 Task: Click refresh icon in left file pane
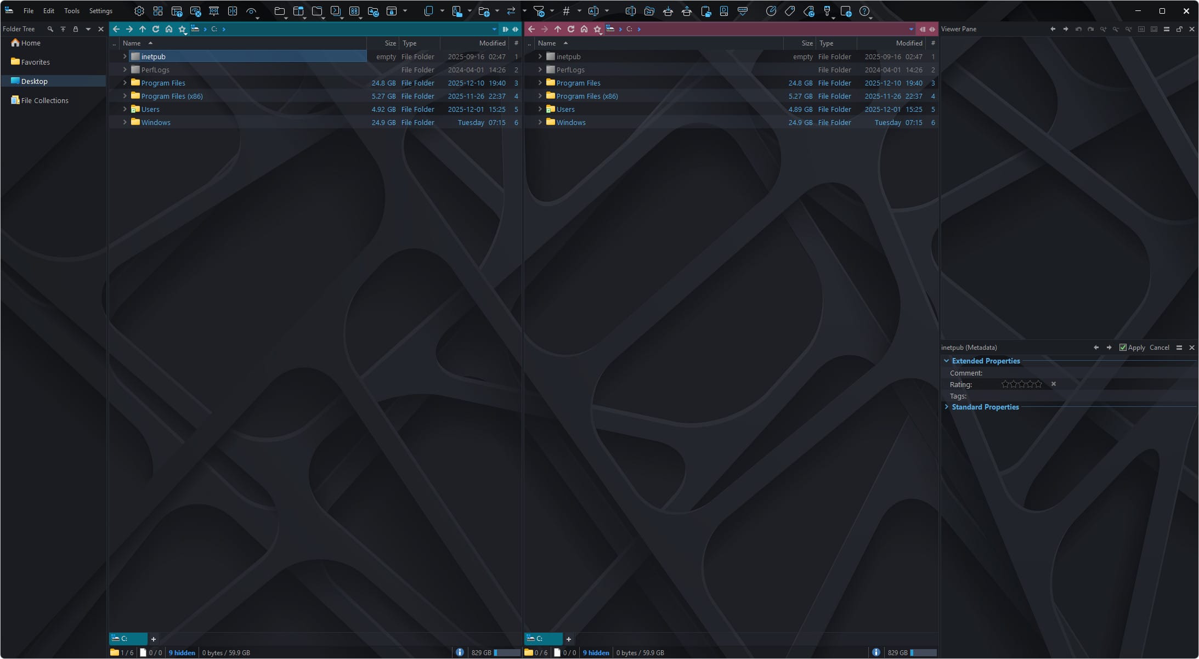156,29
